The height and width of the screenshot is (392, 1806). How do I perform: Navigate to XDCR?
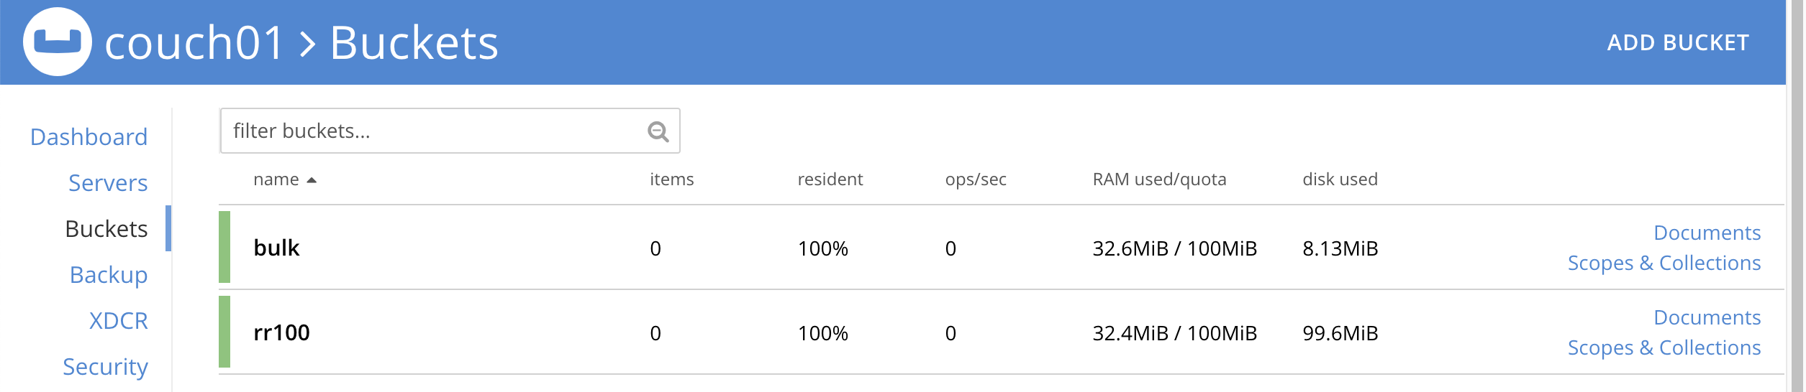pos(119,321)
